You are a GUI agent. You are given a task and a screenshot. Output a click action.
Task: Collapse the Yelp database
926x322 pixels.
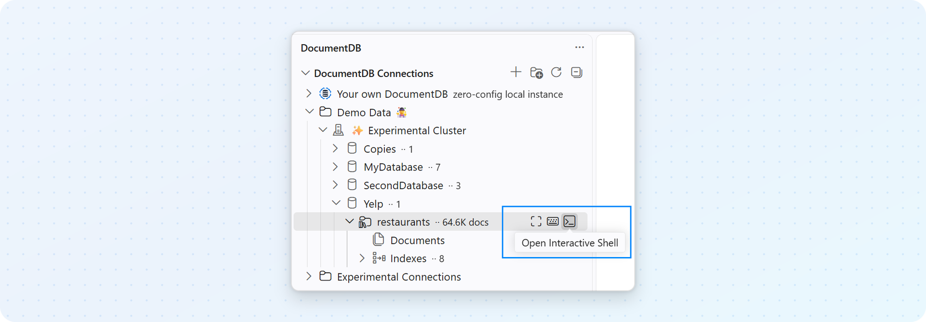(x=336, y=203)
